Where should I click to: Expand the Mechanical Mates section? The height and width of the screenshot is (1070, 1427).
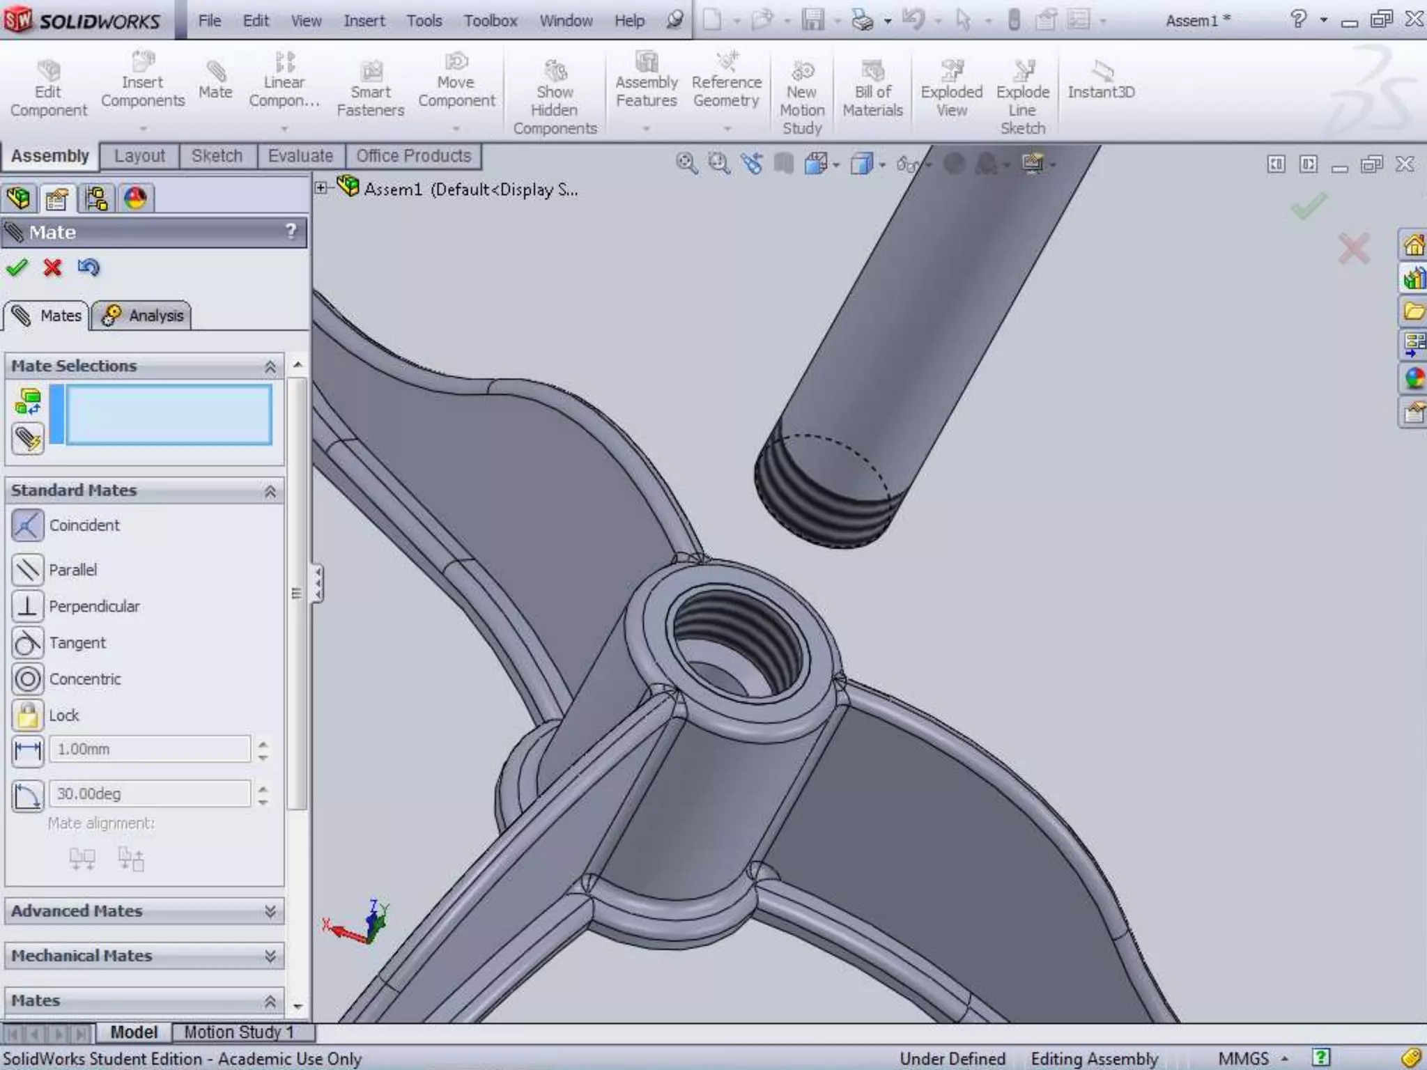[x=270, y=956]
